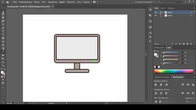Click Create New Layer icon

(x=187, y=44)
